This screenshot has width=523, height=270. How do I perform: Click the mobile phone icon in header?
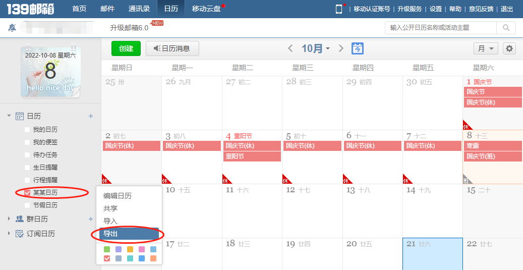coord(339,9)
